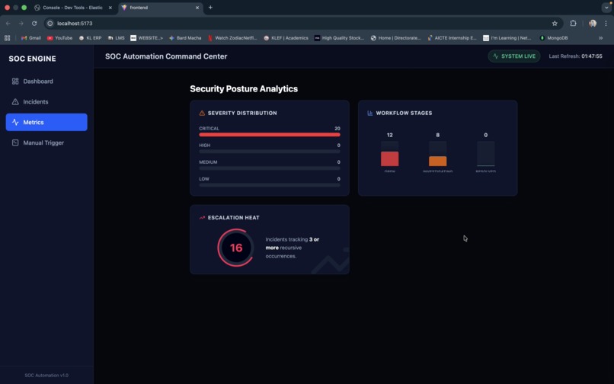The image size is (614, 384).
Task: Open the browser Extensions puzzle icon
Action: click(574, 24)
